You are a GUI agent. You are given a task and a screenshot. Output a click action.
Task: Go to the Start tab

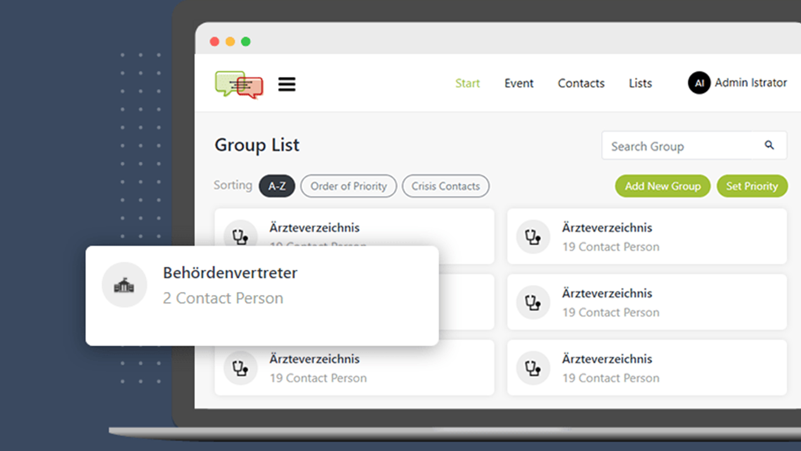[x=467, y=84]
